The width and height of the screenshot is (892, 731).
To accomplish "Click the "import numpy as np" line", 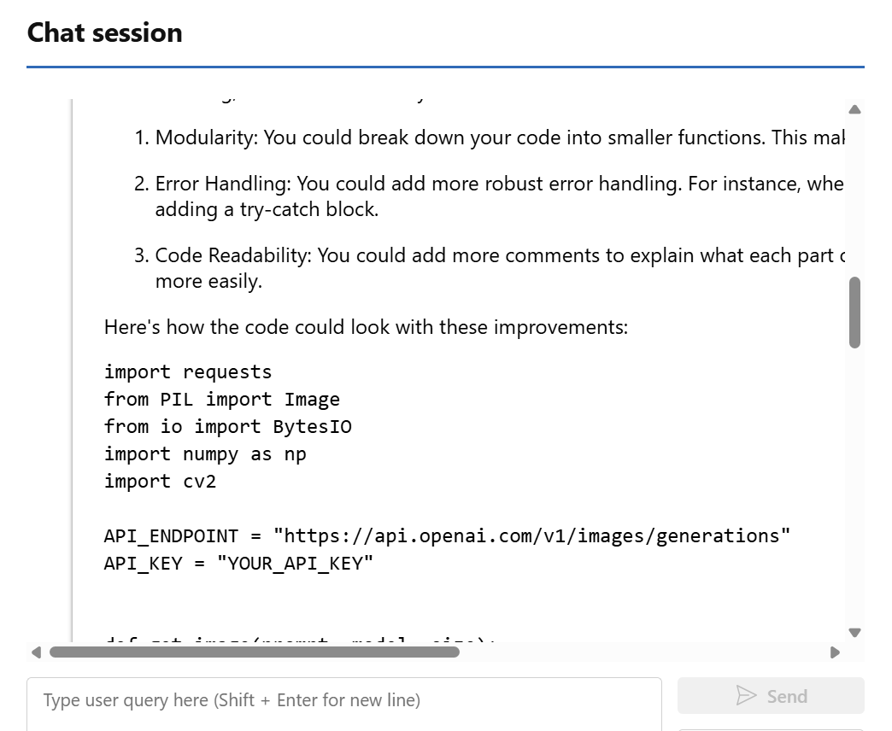I will coord(205,454).
